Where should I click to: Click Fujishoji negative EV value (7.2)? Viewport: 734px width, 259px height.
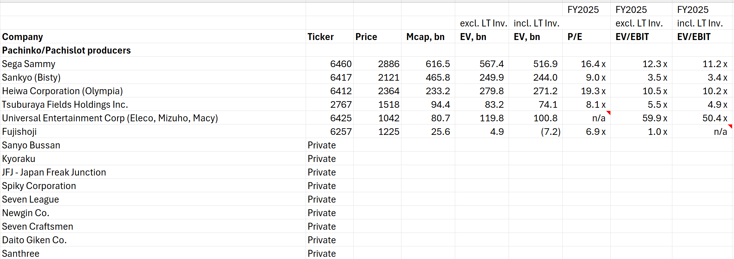[535, 131]
